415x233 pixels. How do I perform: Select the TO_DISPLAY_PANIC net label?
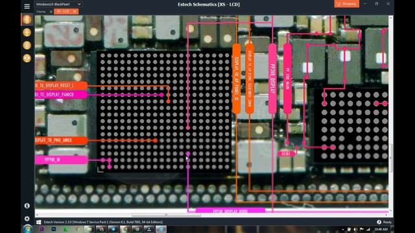61,94
